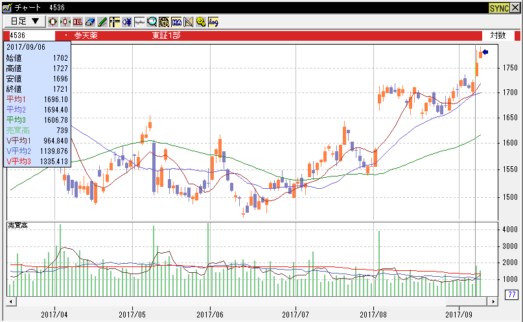Click the magnifying glass zoom icon

[x=152, y=21]
